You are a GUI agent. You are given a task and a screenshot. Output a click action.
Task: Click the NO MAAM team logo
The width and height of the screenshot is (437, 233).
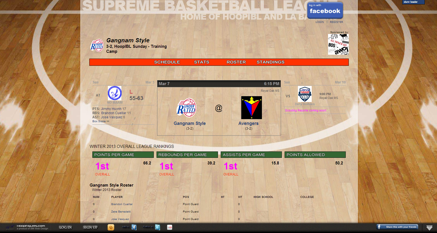coord(115,93)
